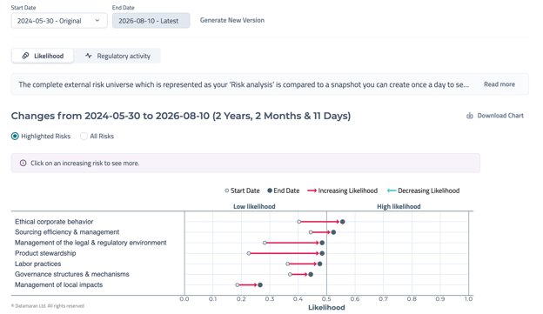
Task: Click the Sourcing efficiency end date dot
Action: 333,232
